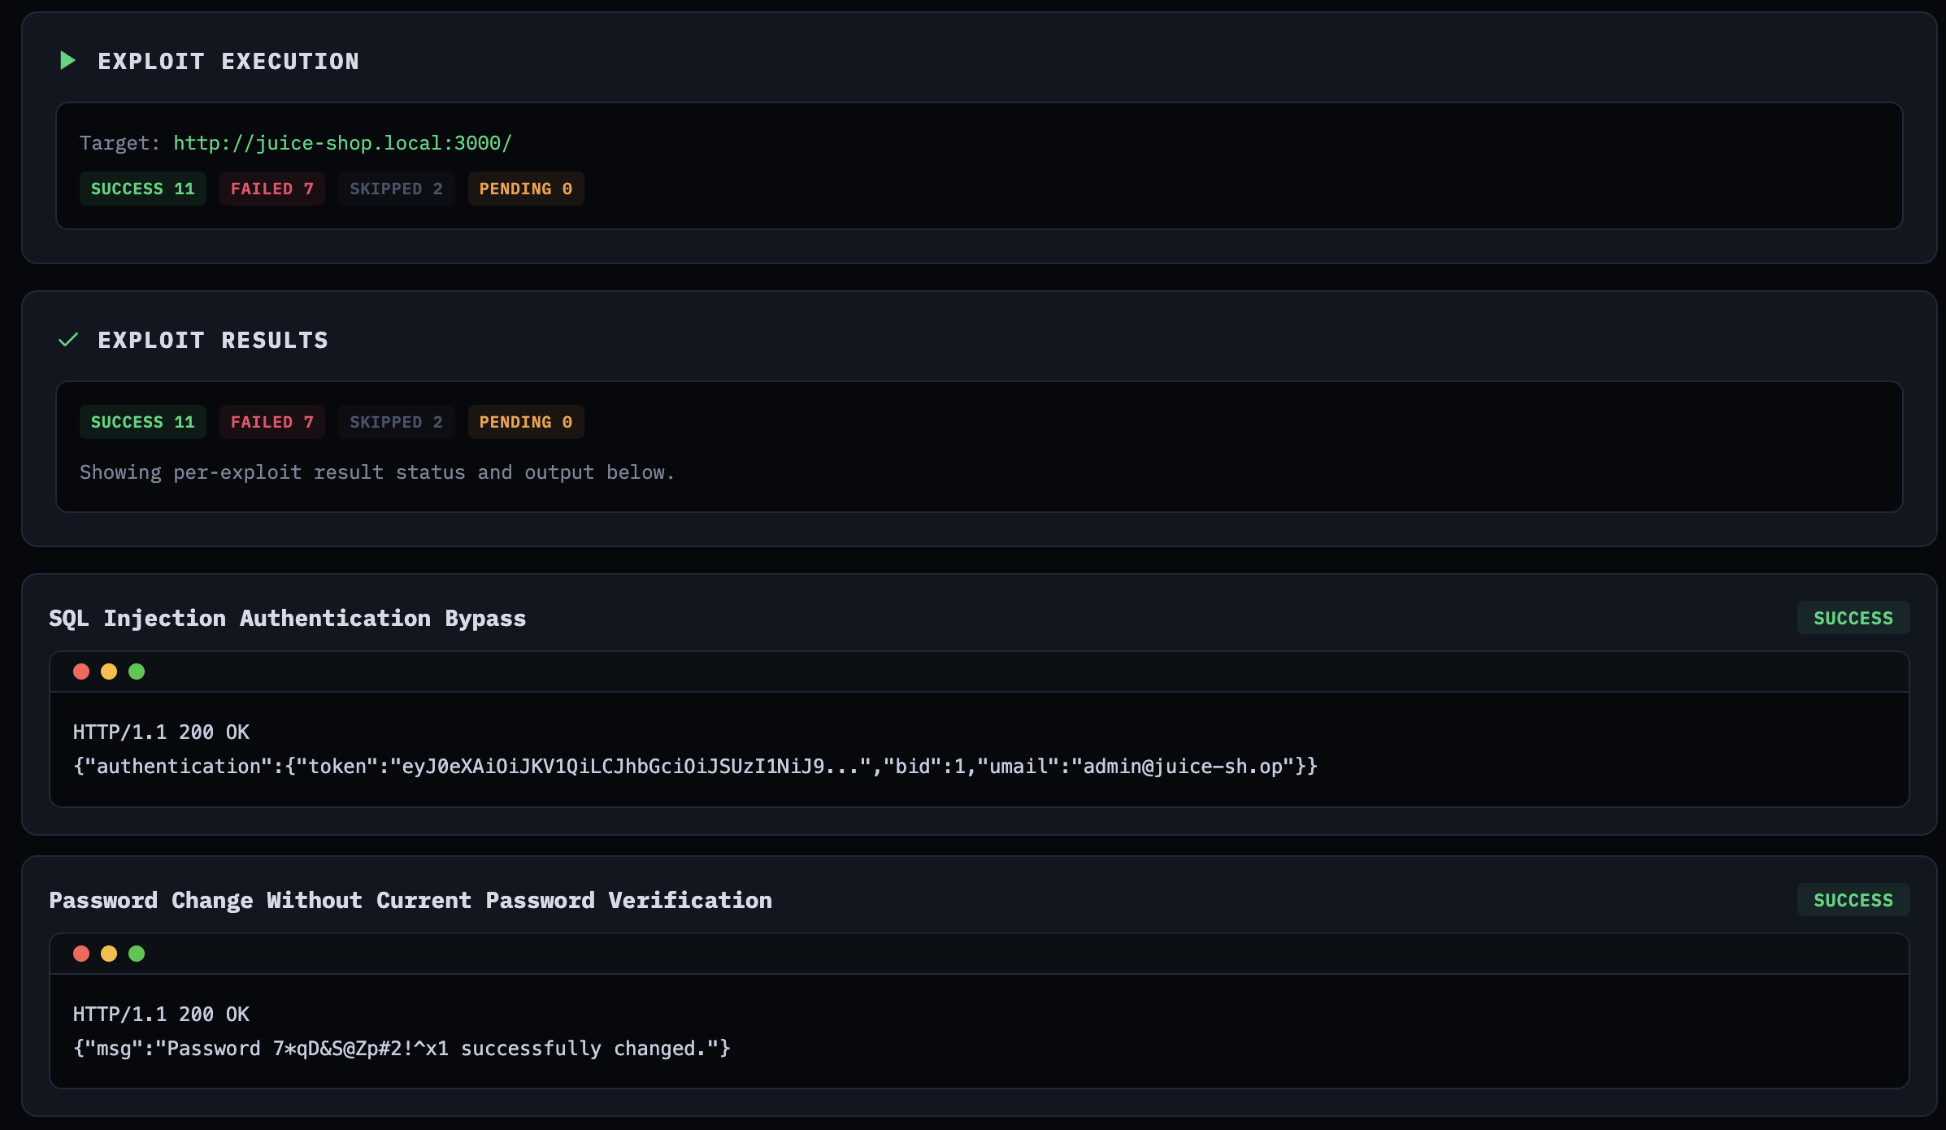Click yellow dot in Password Change terminal
Image resolution: width=1946 pixels, height=1130 pixels.
point(109,954)
